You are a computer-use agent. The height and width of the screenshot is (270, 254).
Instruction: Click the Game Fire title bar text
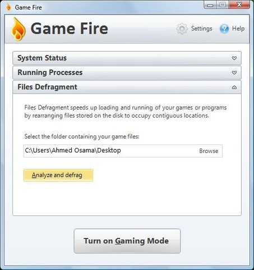coord(28,7)
